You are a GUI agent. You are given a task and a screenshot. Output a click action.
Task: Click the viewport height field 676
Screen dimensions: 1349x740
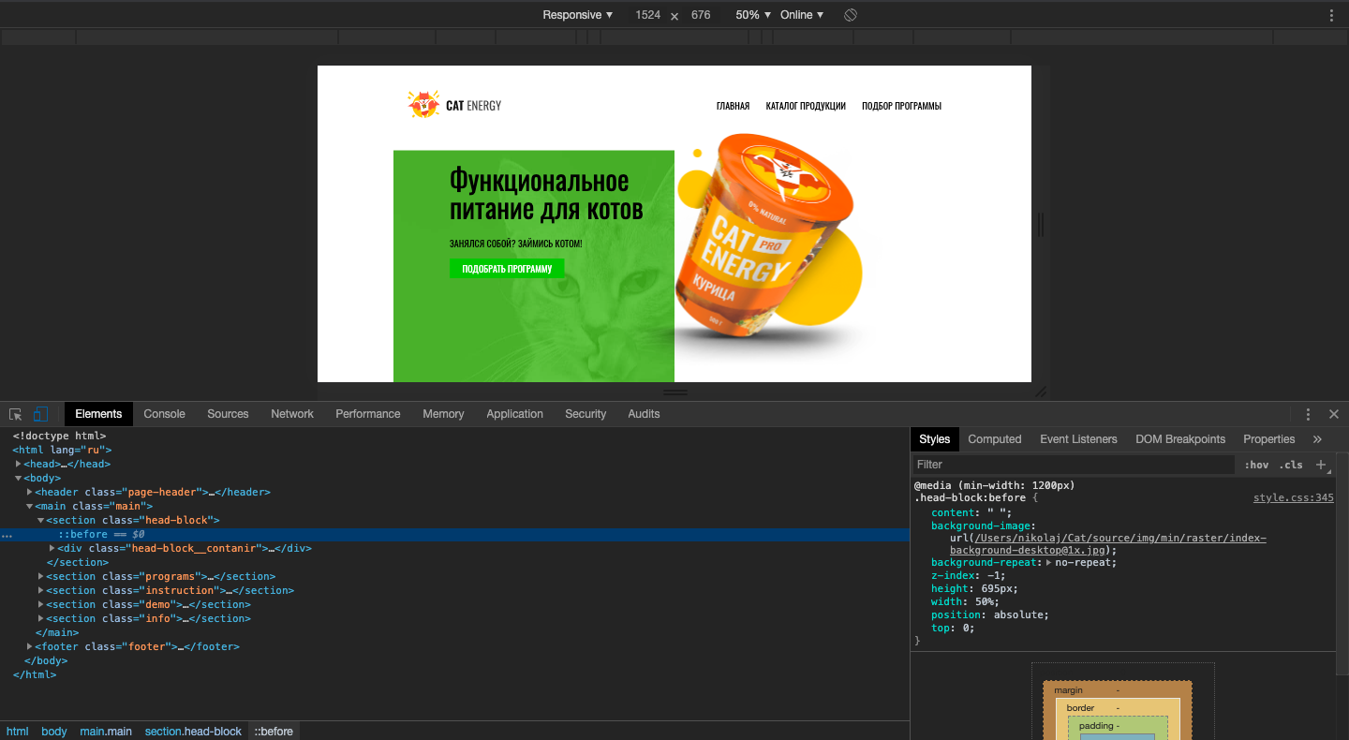[701, 15]
